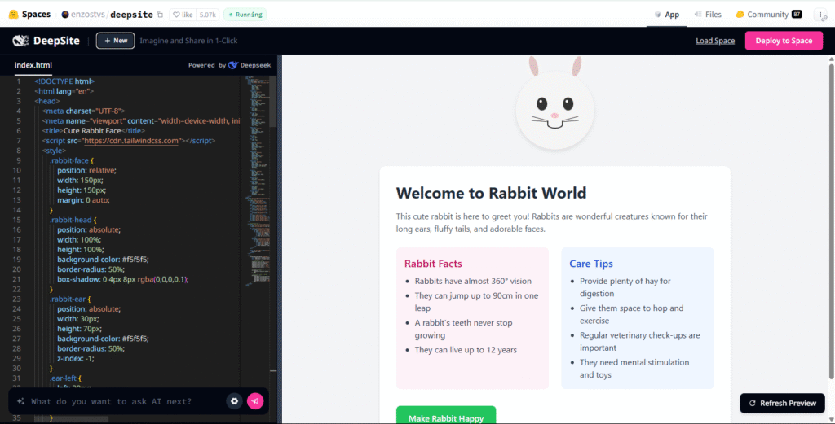This screenshot has width=835, height=424.
Task: Click 'Rabbits have almost 360° vision' text
Action: (x=473, y=281)
